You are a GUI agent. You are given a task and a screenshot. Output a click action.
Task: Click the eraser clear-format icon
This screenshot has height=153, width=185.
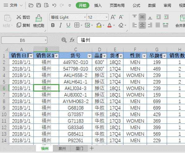coord(121,25)
